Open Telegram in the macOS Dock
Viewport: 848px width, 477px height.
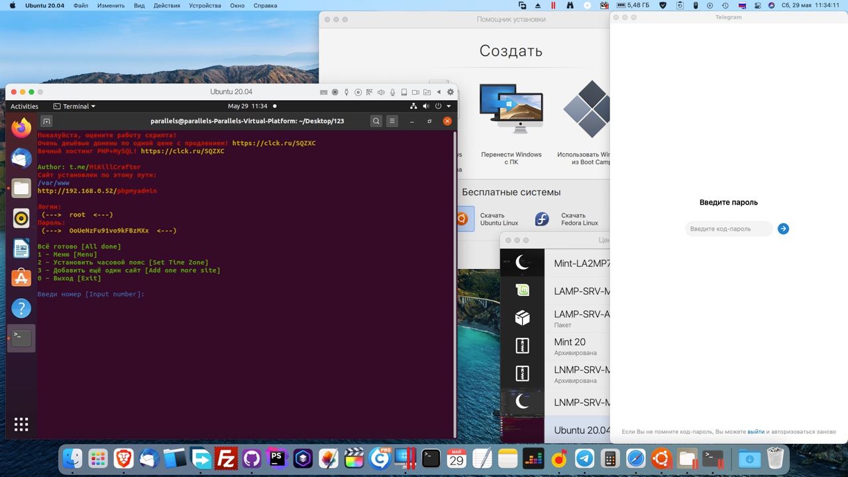(x=584, y=458)
